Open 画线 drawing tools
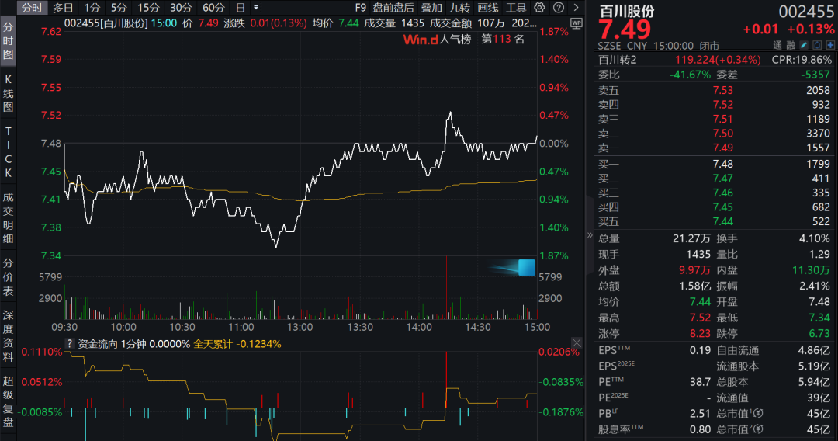 pyautogui.click(x=487, y=8)
